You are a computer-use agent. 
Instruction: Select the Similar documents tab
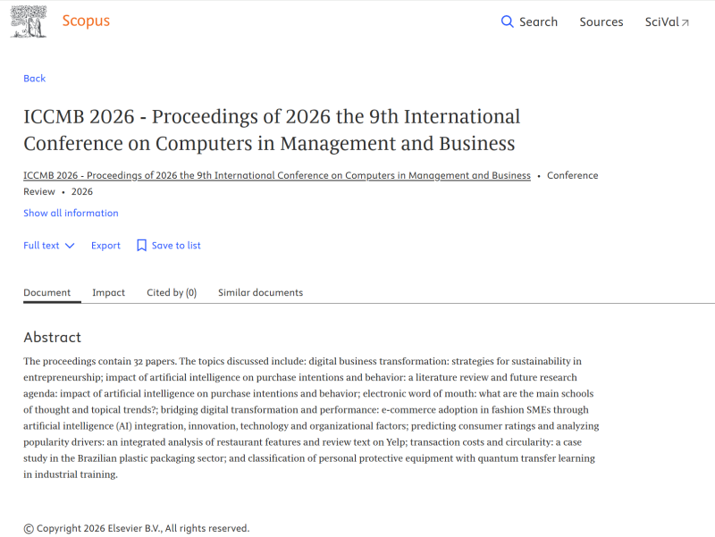click(x=260, y=293)
